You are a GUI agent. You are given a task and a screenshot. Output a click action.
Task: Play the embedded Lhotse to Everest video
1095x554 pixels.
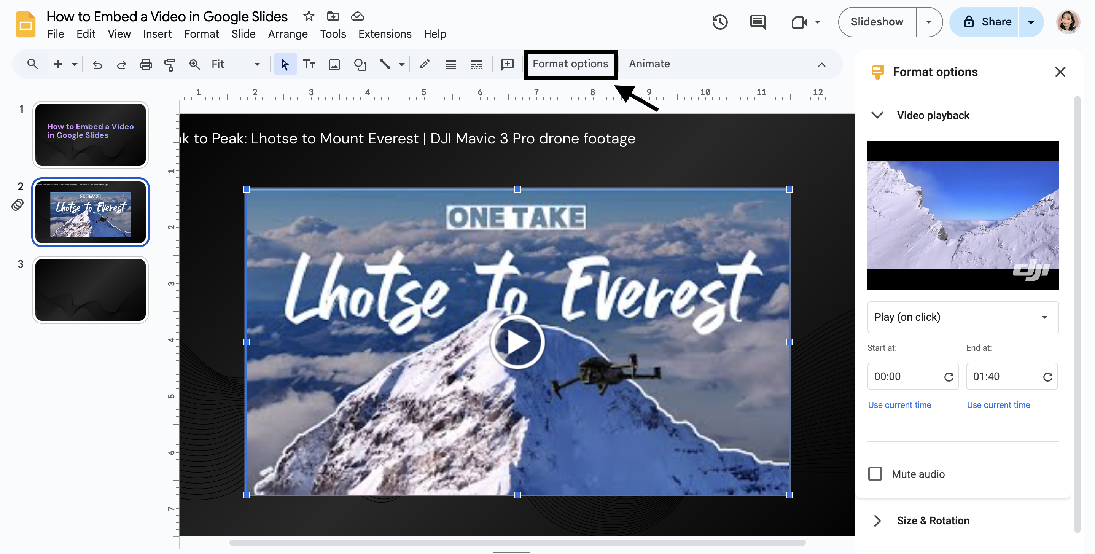click(x=517, y=342)
